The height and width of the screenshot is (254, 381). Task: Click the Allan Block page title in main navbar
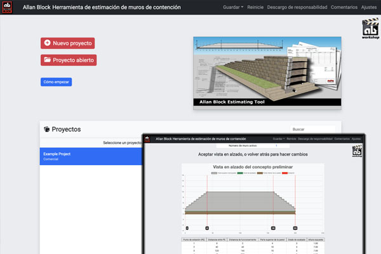[102, 7]
